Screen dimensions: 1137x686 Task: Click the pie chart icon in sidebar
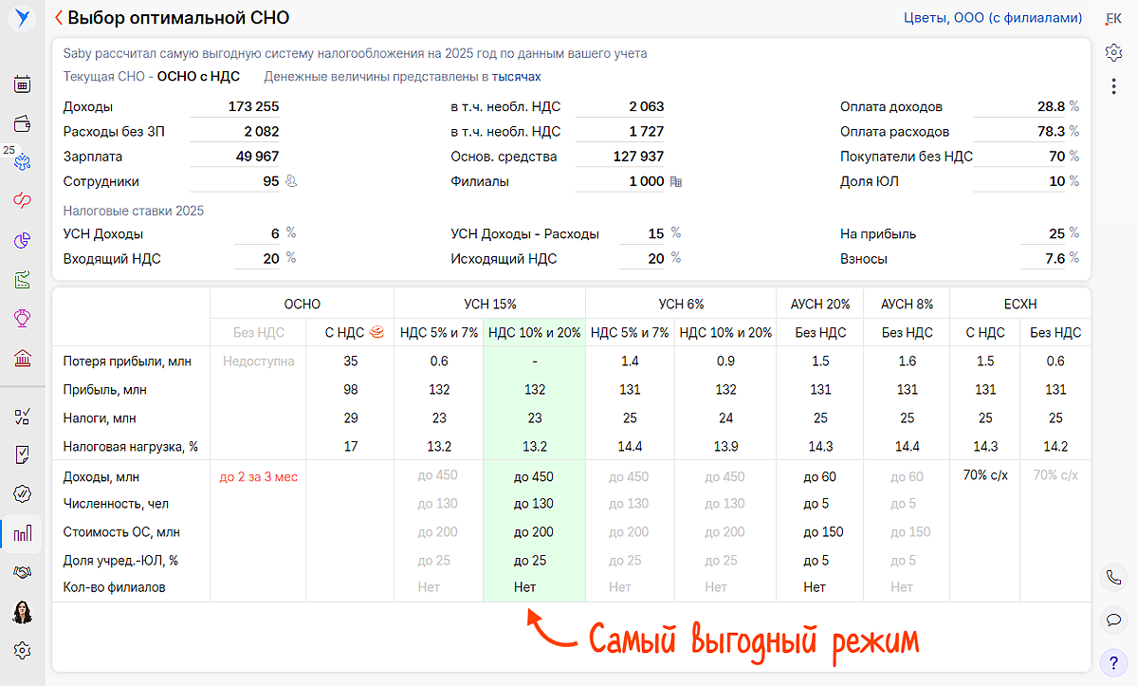[23, 240]
